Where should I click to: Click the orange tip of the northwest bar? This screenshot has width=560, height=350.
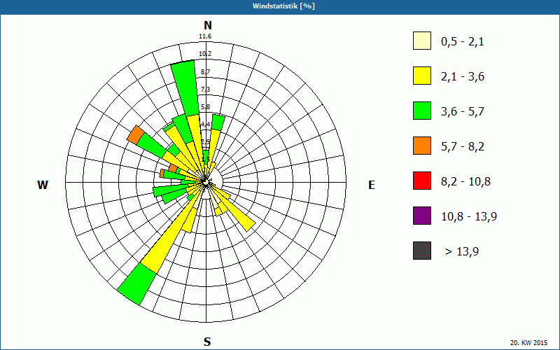[136, 135]
